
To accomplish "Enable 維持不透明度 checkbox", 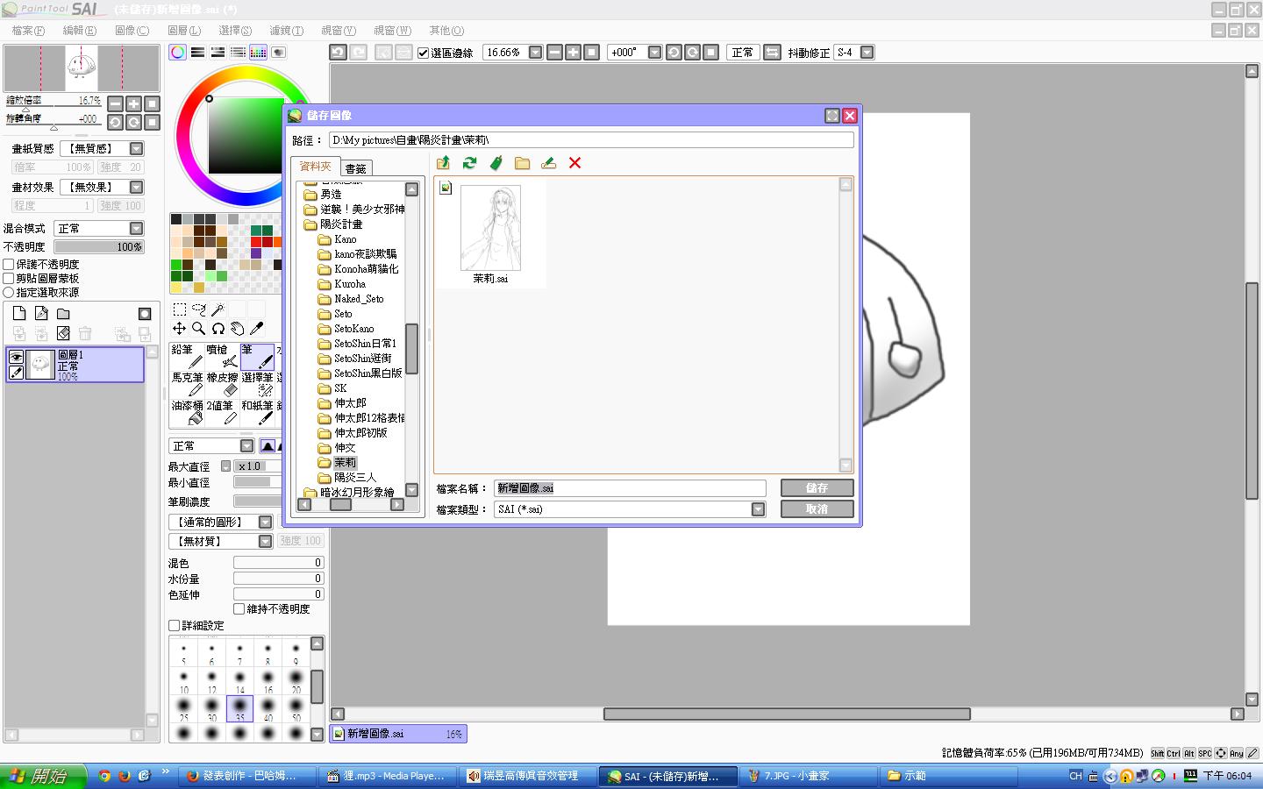I will 239,608.
